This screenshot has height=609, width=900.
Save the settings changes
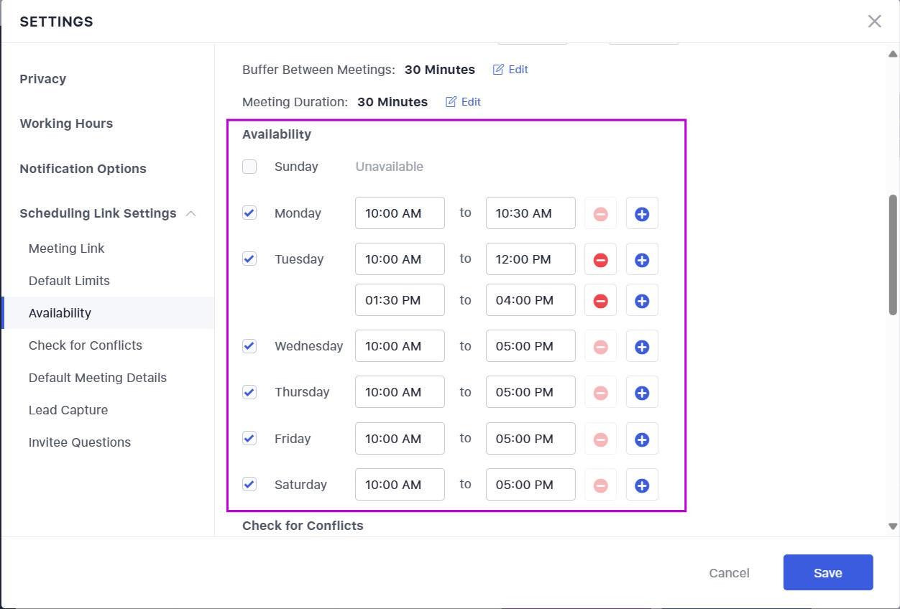[827, 572]
